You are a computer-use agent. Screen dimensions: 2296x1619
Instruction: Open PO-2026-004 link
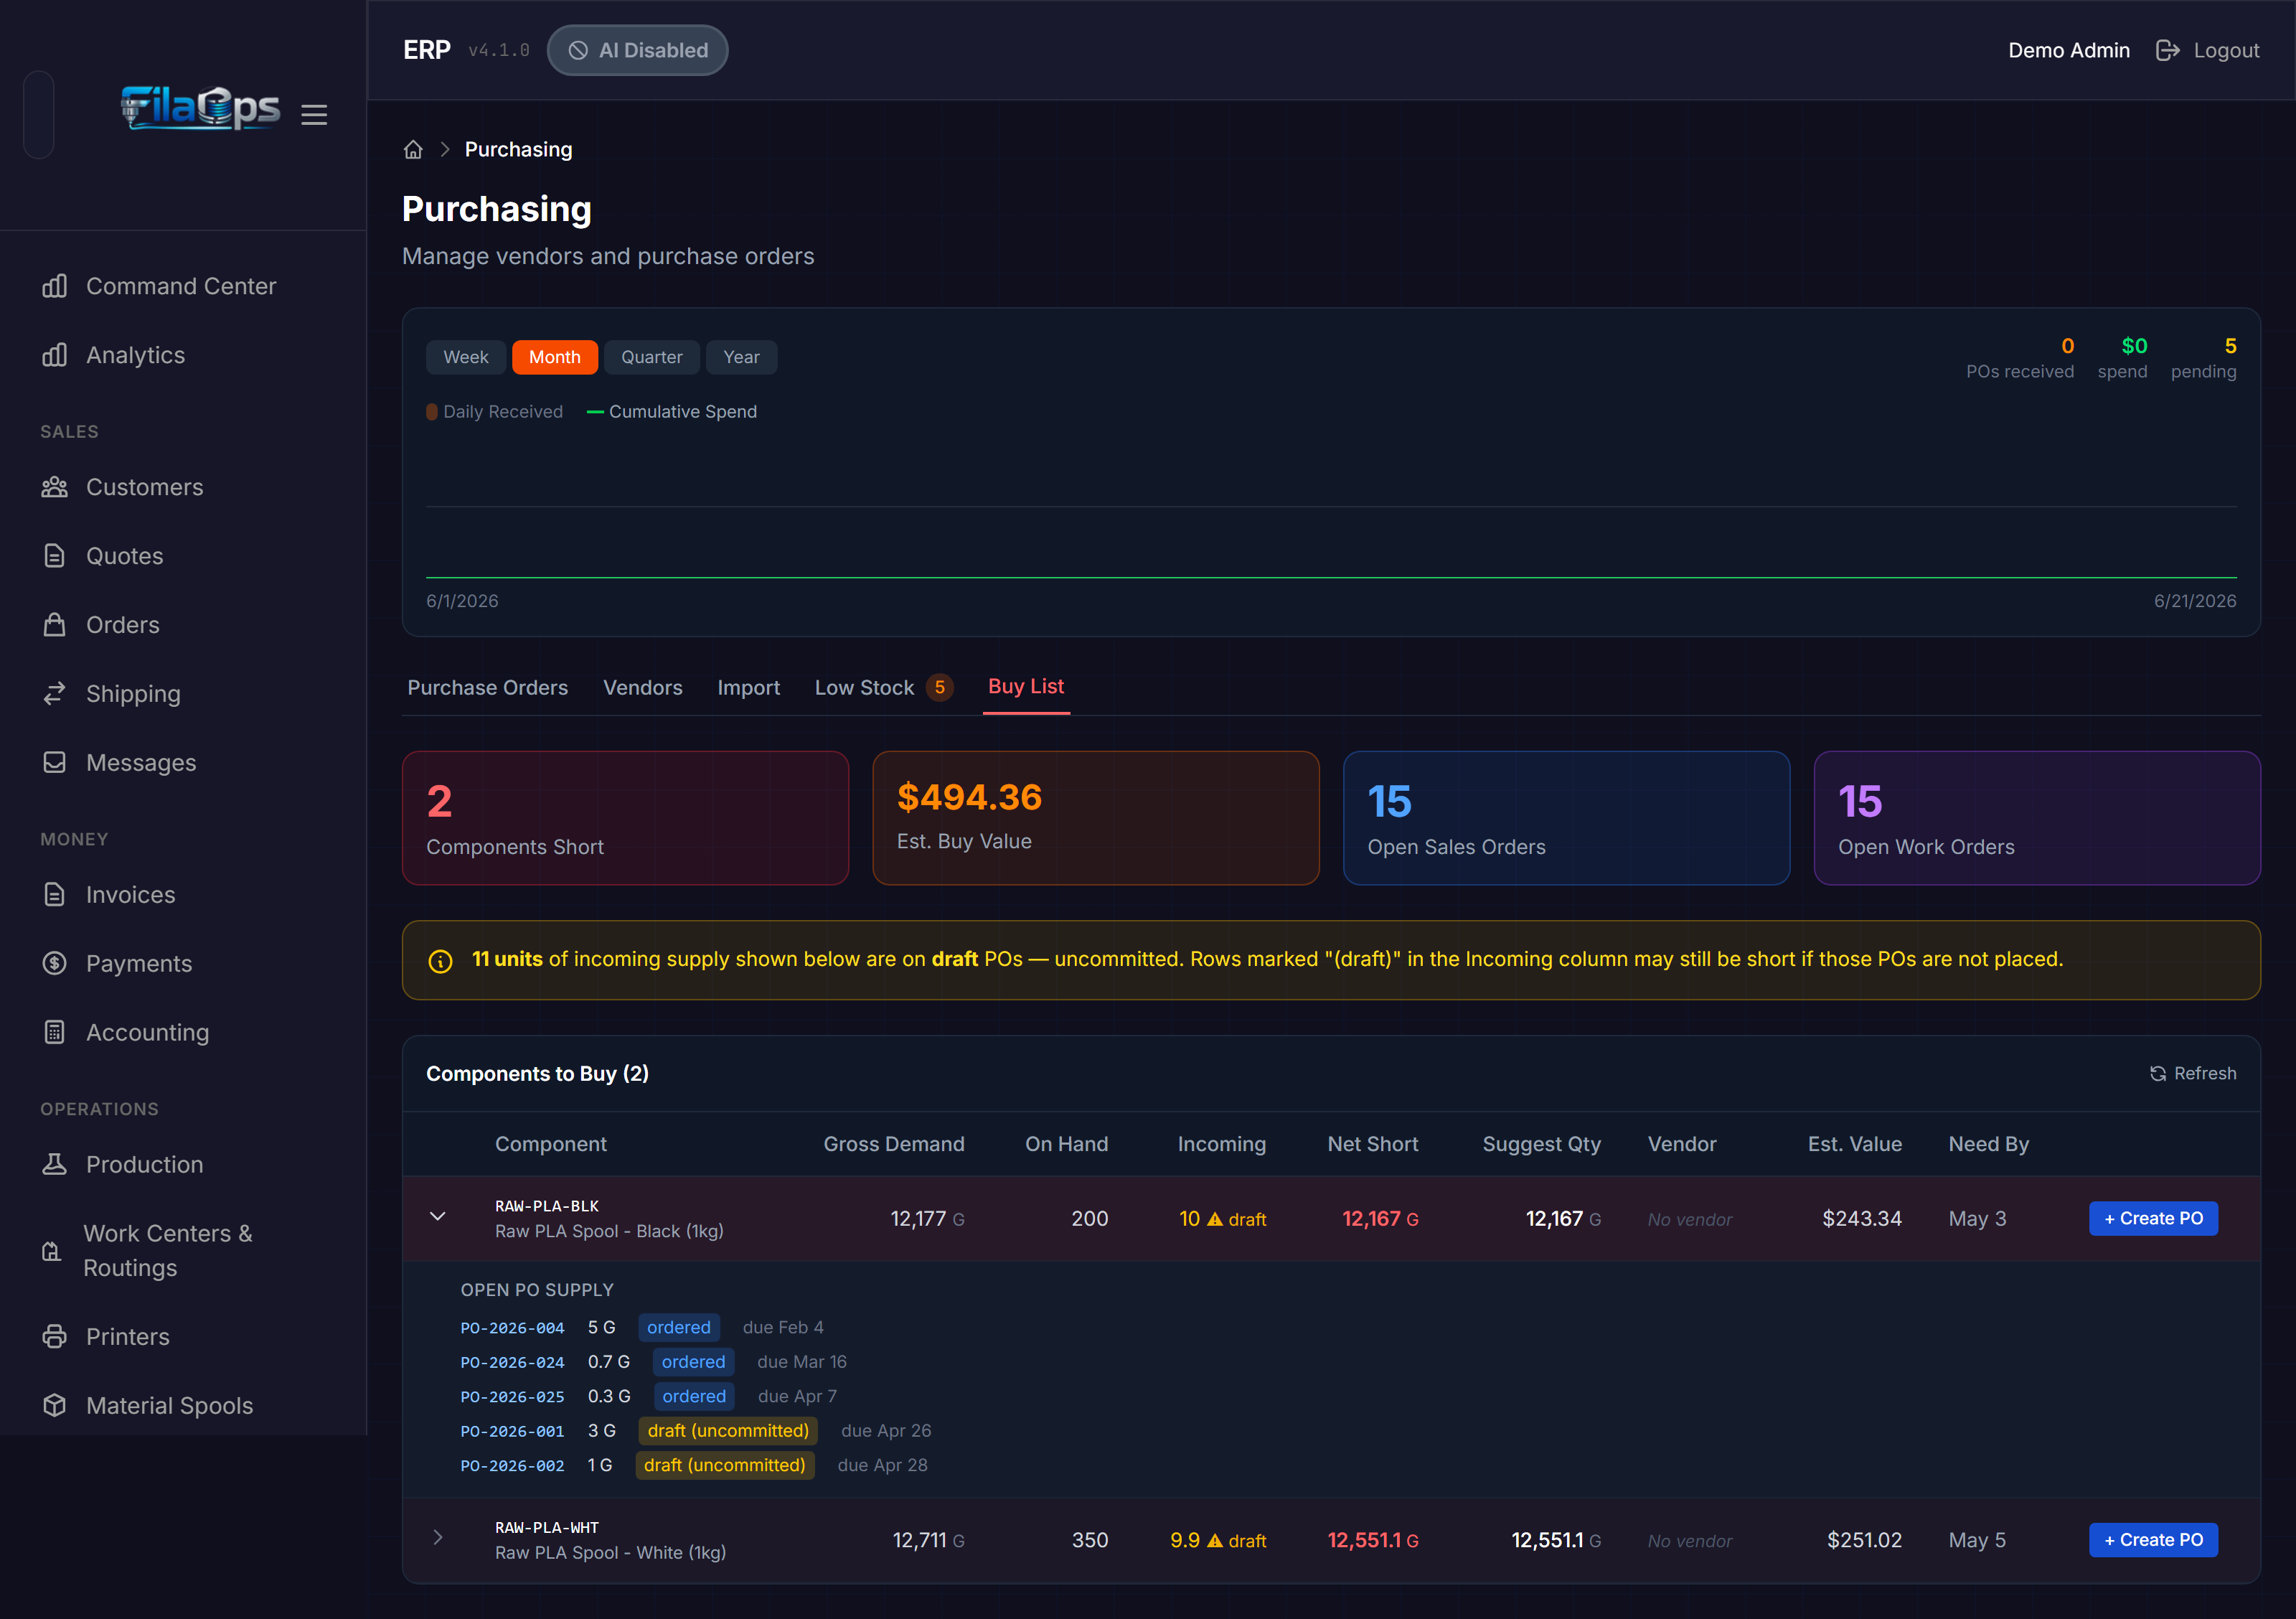coord(512,1328)
